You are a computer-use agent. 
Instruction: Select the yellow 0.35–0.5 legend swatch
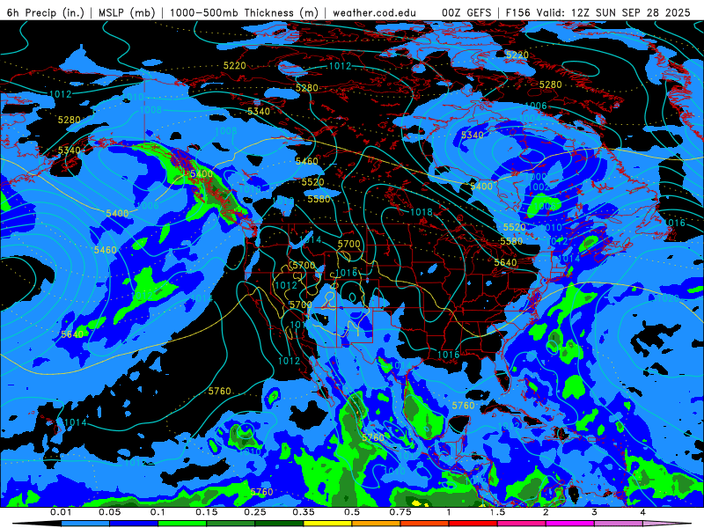(327, 524)
